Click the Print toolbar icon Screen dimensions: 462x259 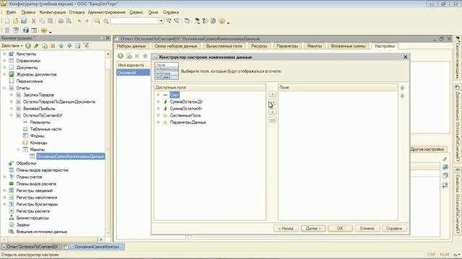(x=61, y=21)
